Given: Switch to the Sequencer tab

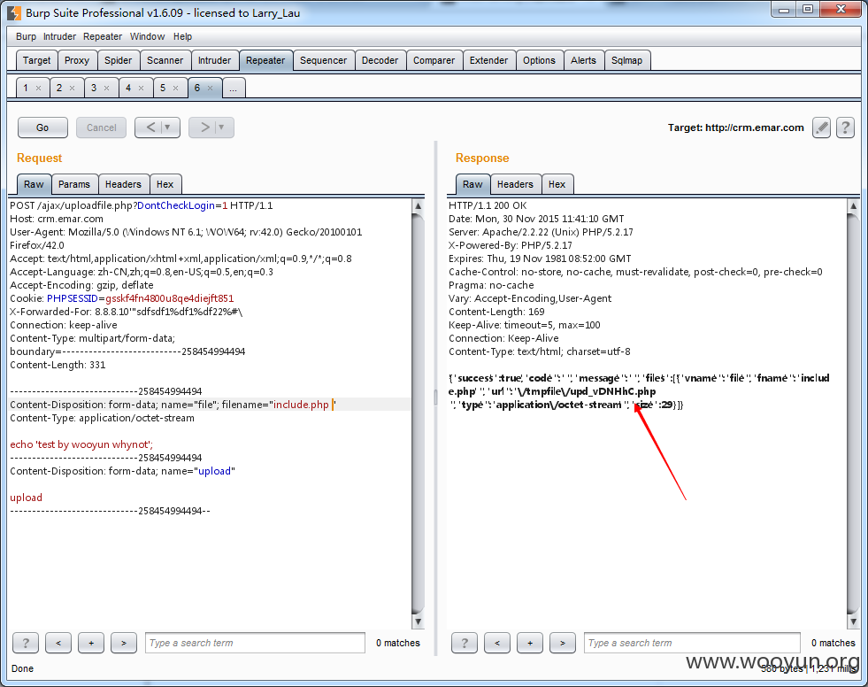Looking at the screenshot, I should [323, 60].
